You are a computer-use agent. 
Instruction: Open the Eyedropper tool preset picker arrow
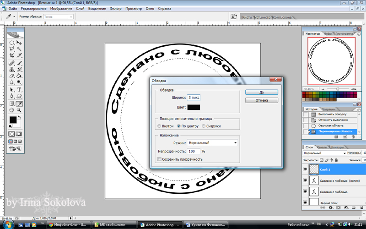pyautogui.click(x=14, y=16)
